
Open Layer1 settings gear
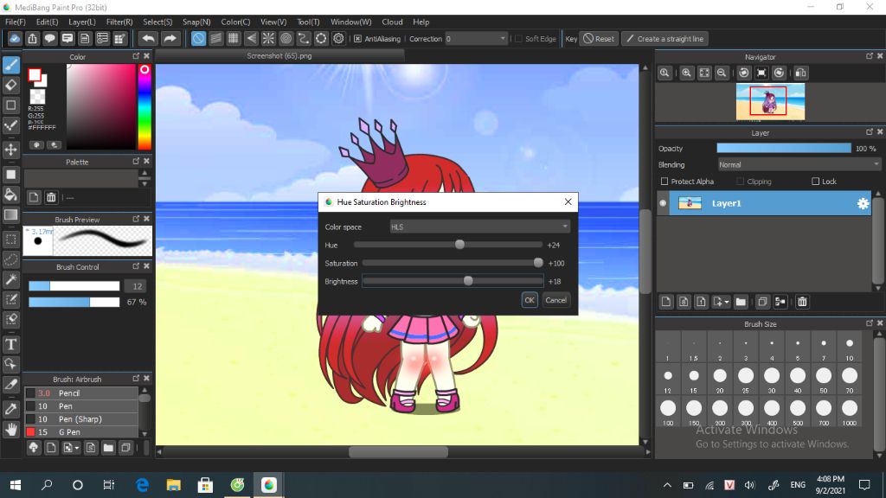[x=863, y=203]
